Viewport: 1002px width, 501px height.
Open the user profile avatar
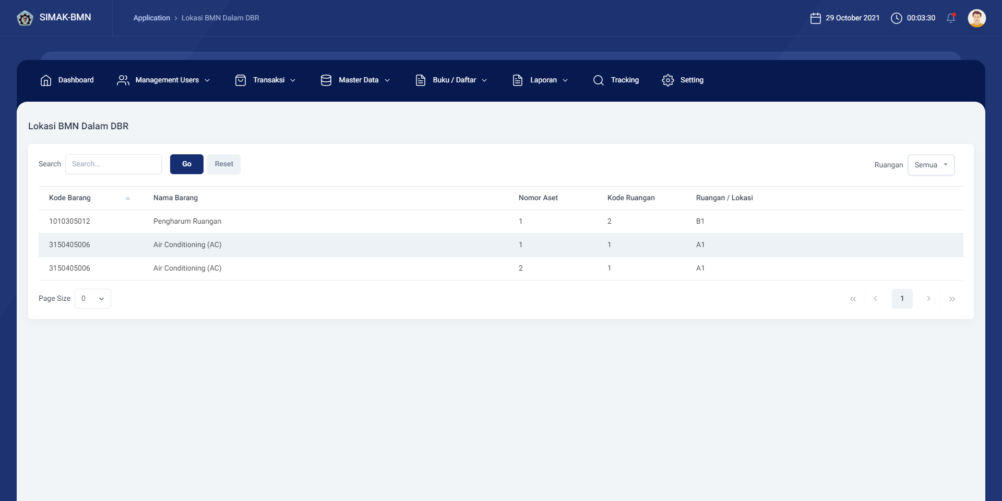(x=976, y=18)
